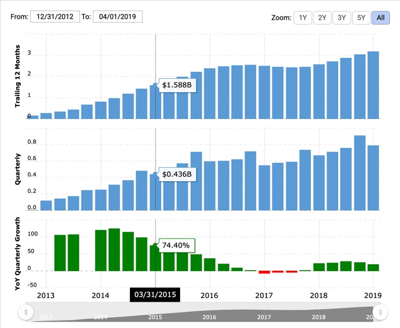Edit the From date field
400x328 pixels.
(55, 17)
